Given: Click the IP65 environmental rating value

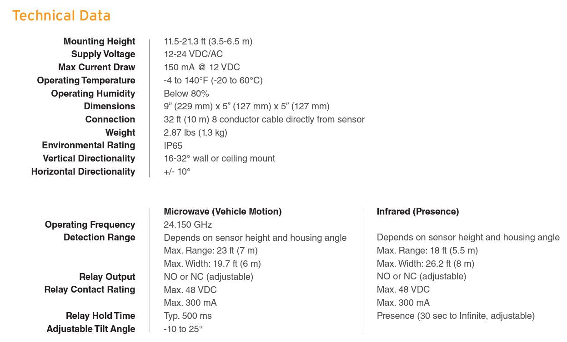Looking at the screenshot, I should click(173, 146).
